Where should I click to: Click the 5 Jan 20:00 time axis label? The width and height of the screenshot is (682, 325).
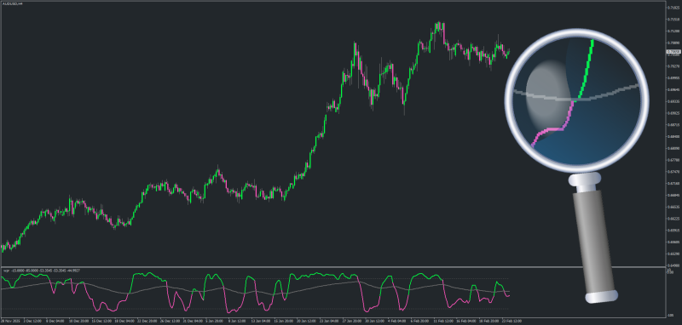[x=215, y=321]
